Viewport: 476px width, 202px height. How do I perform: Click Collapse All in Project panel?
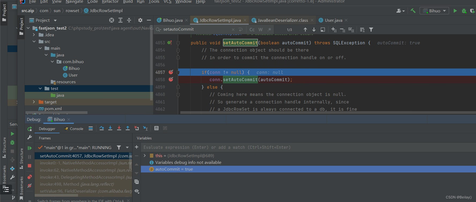(129, 20)
